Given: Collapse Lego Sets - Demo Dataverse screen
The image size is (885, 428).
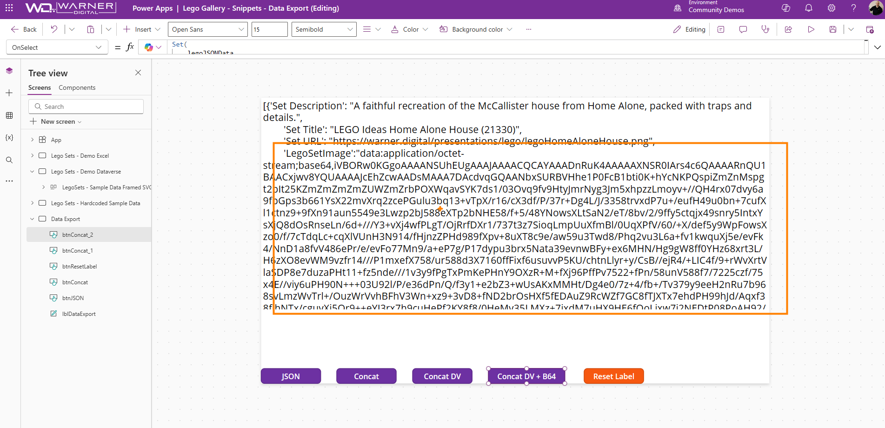Looking at the screenshot, I should (32, 171).
